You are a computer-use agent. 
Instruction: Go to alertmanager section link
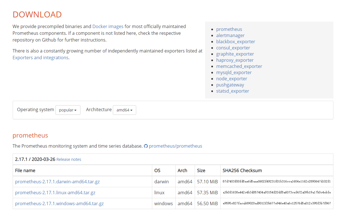pos(230,35)
